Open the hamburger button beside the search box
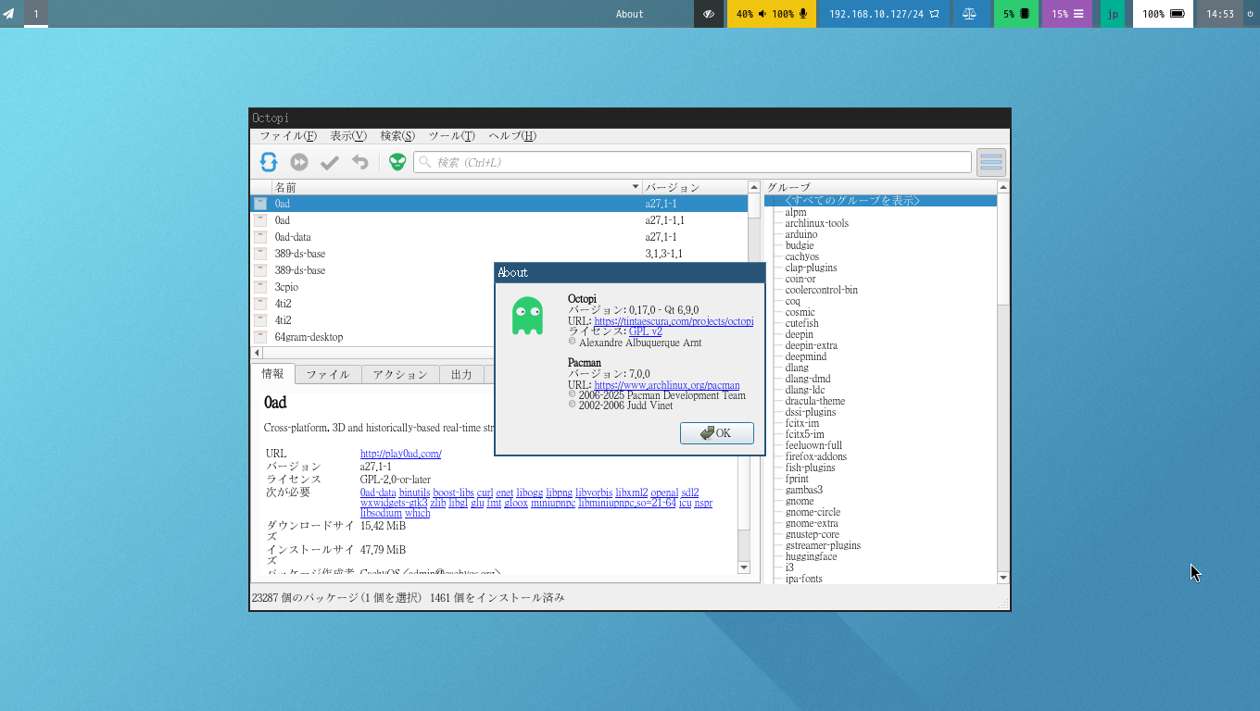1260x711 pixels. coord(991,162)
